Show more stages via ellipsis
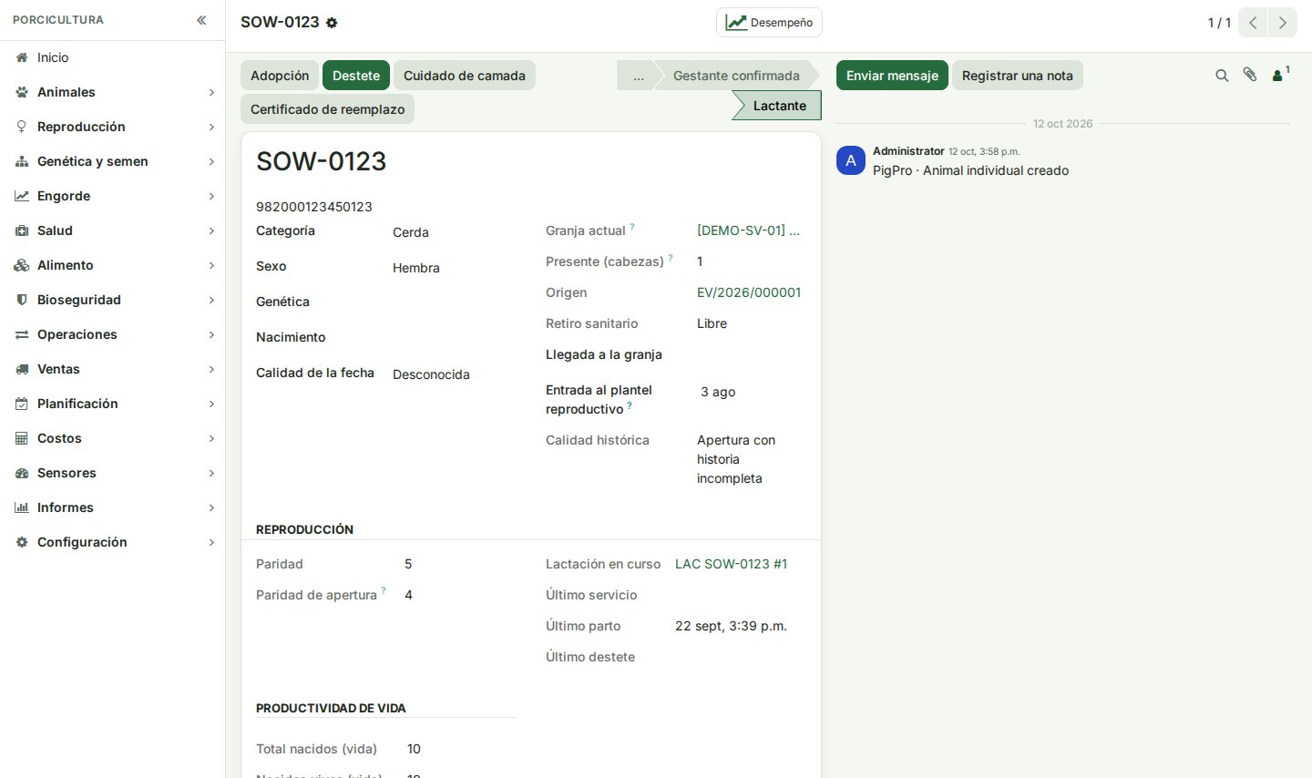This screenshot has height=778, width=1312. tap(638, 76)
